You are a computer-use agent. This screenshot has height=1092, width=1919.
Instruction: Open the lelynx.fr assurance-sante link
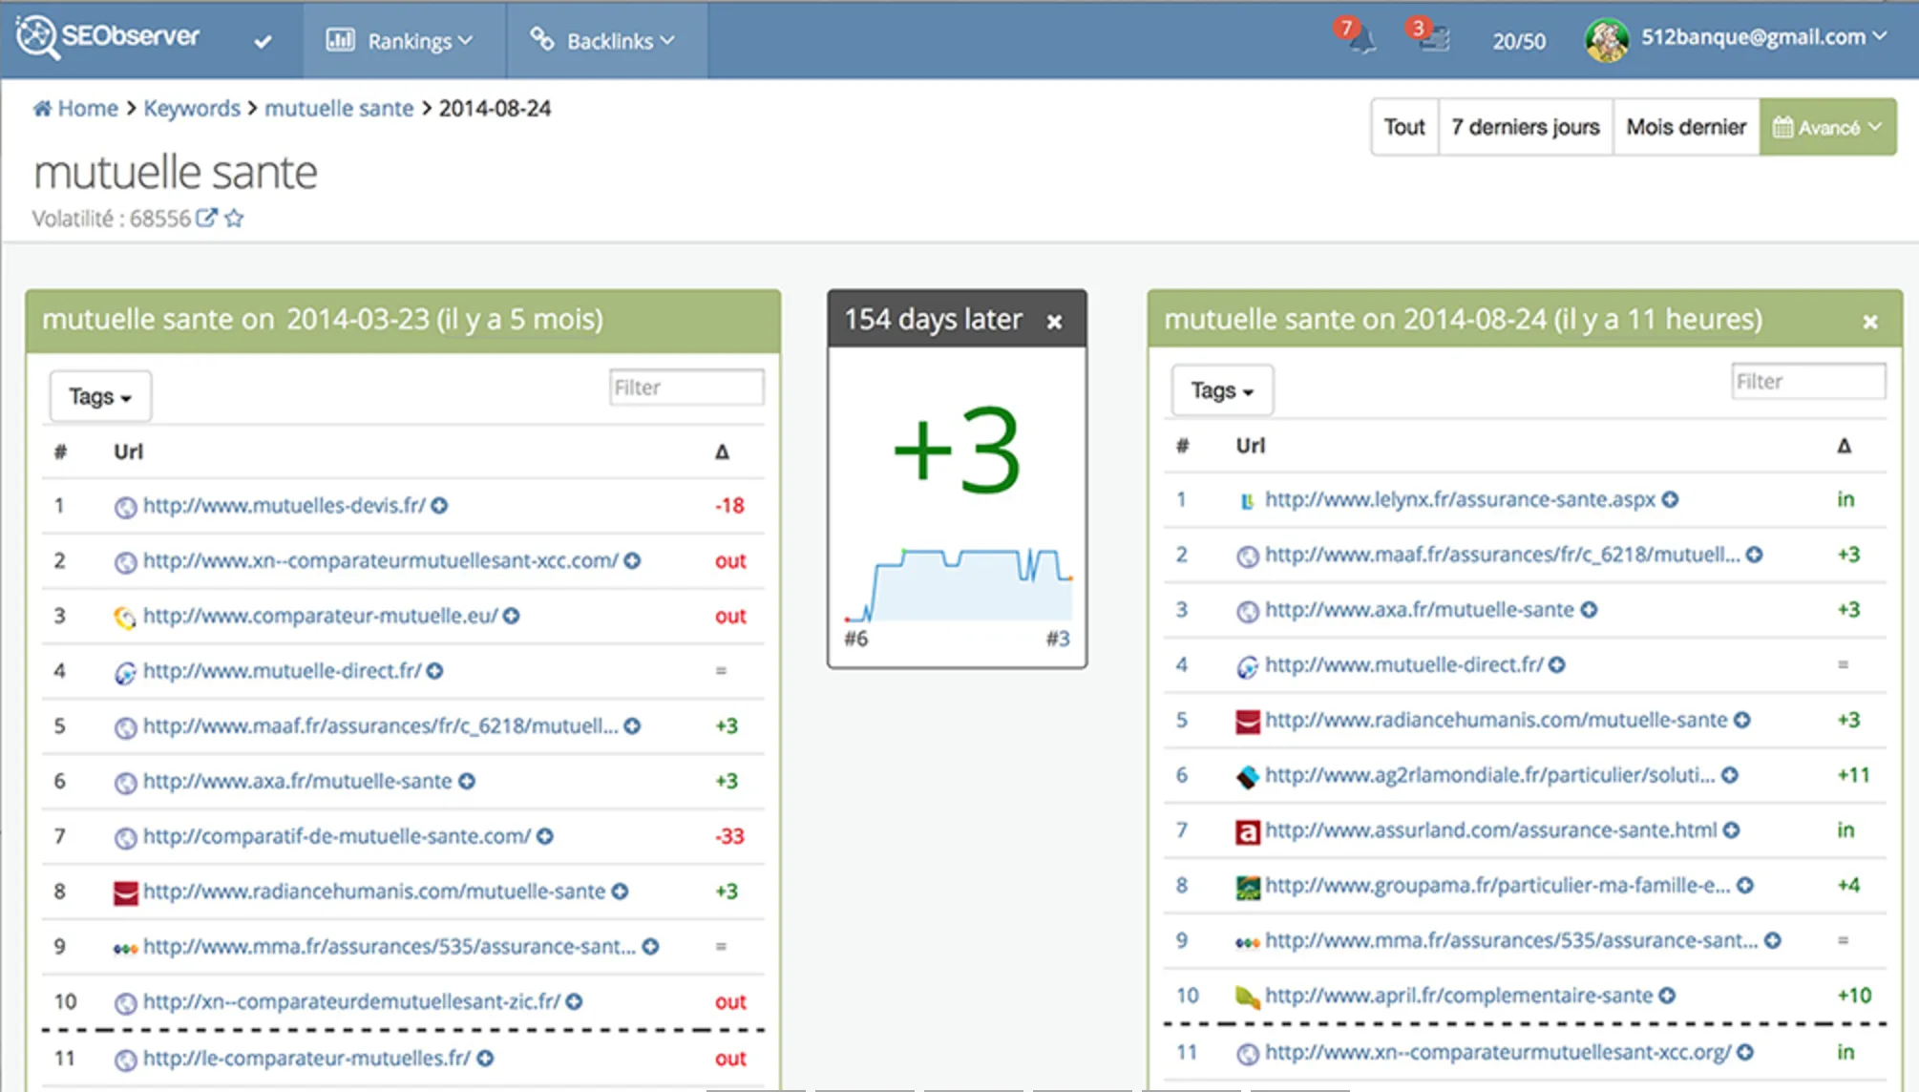(1460, 499)
